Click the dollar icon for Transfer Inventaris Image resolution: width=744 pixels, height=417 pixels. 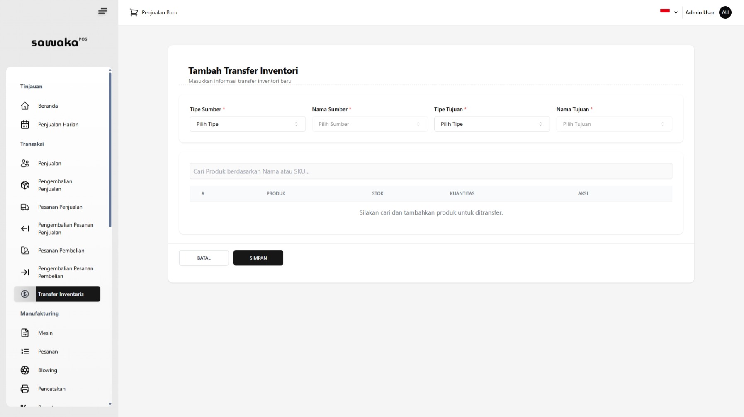click(x=25, y=294)
